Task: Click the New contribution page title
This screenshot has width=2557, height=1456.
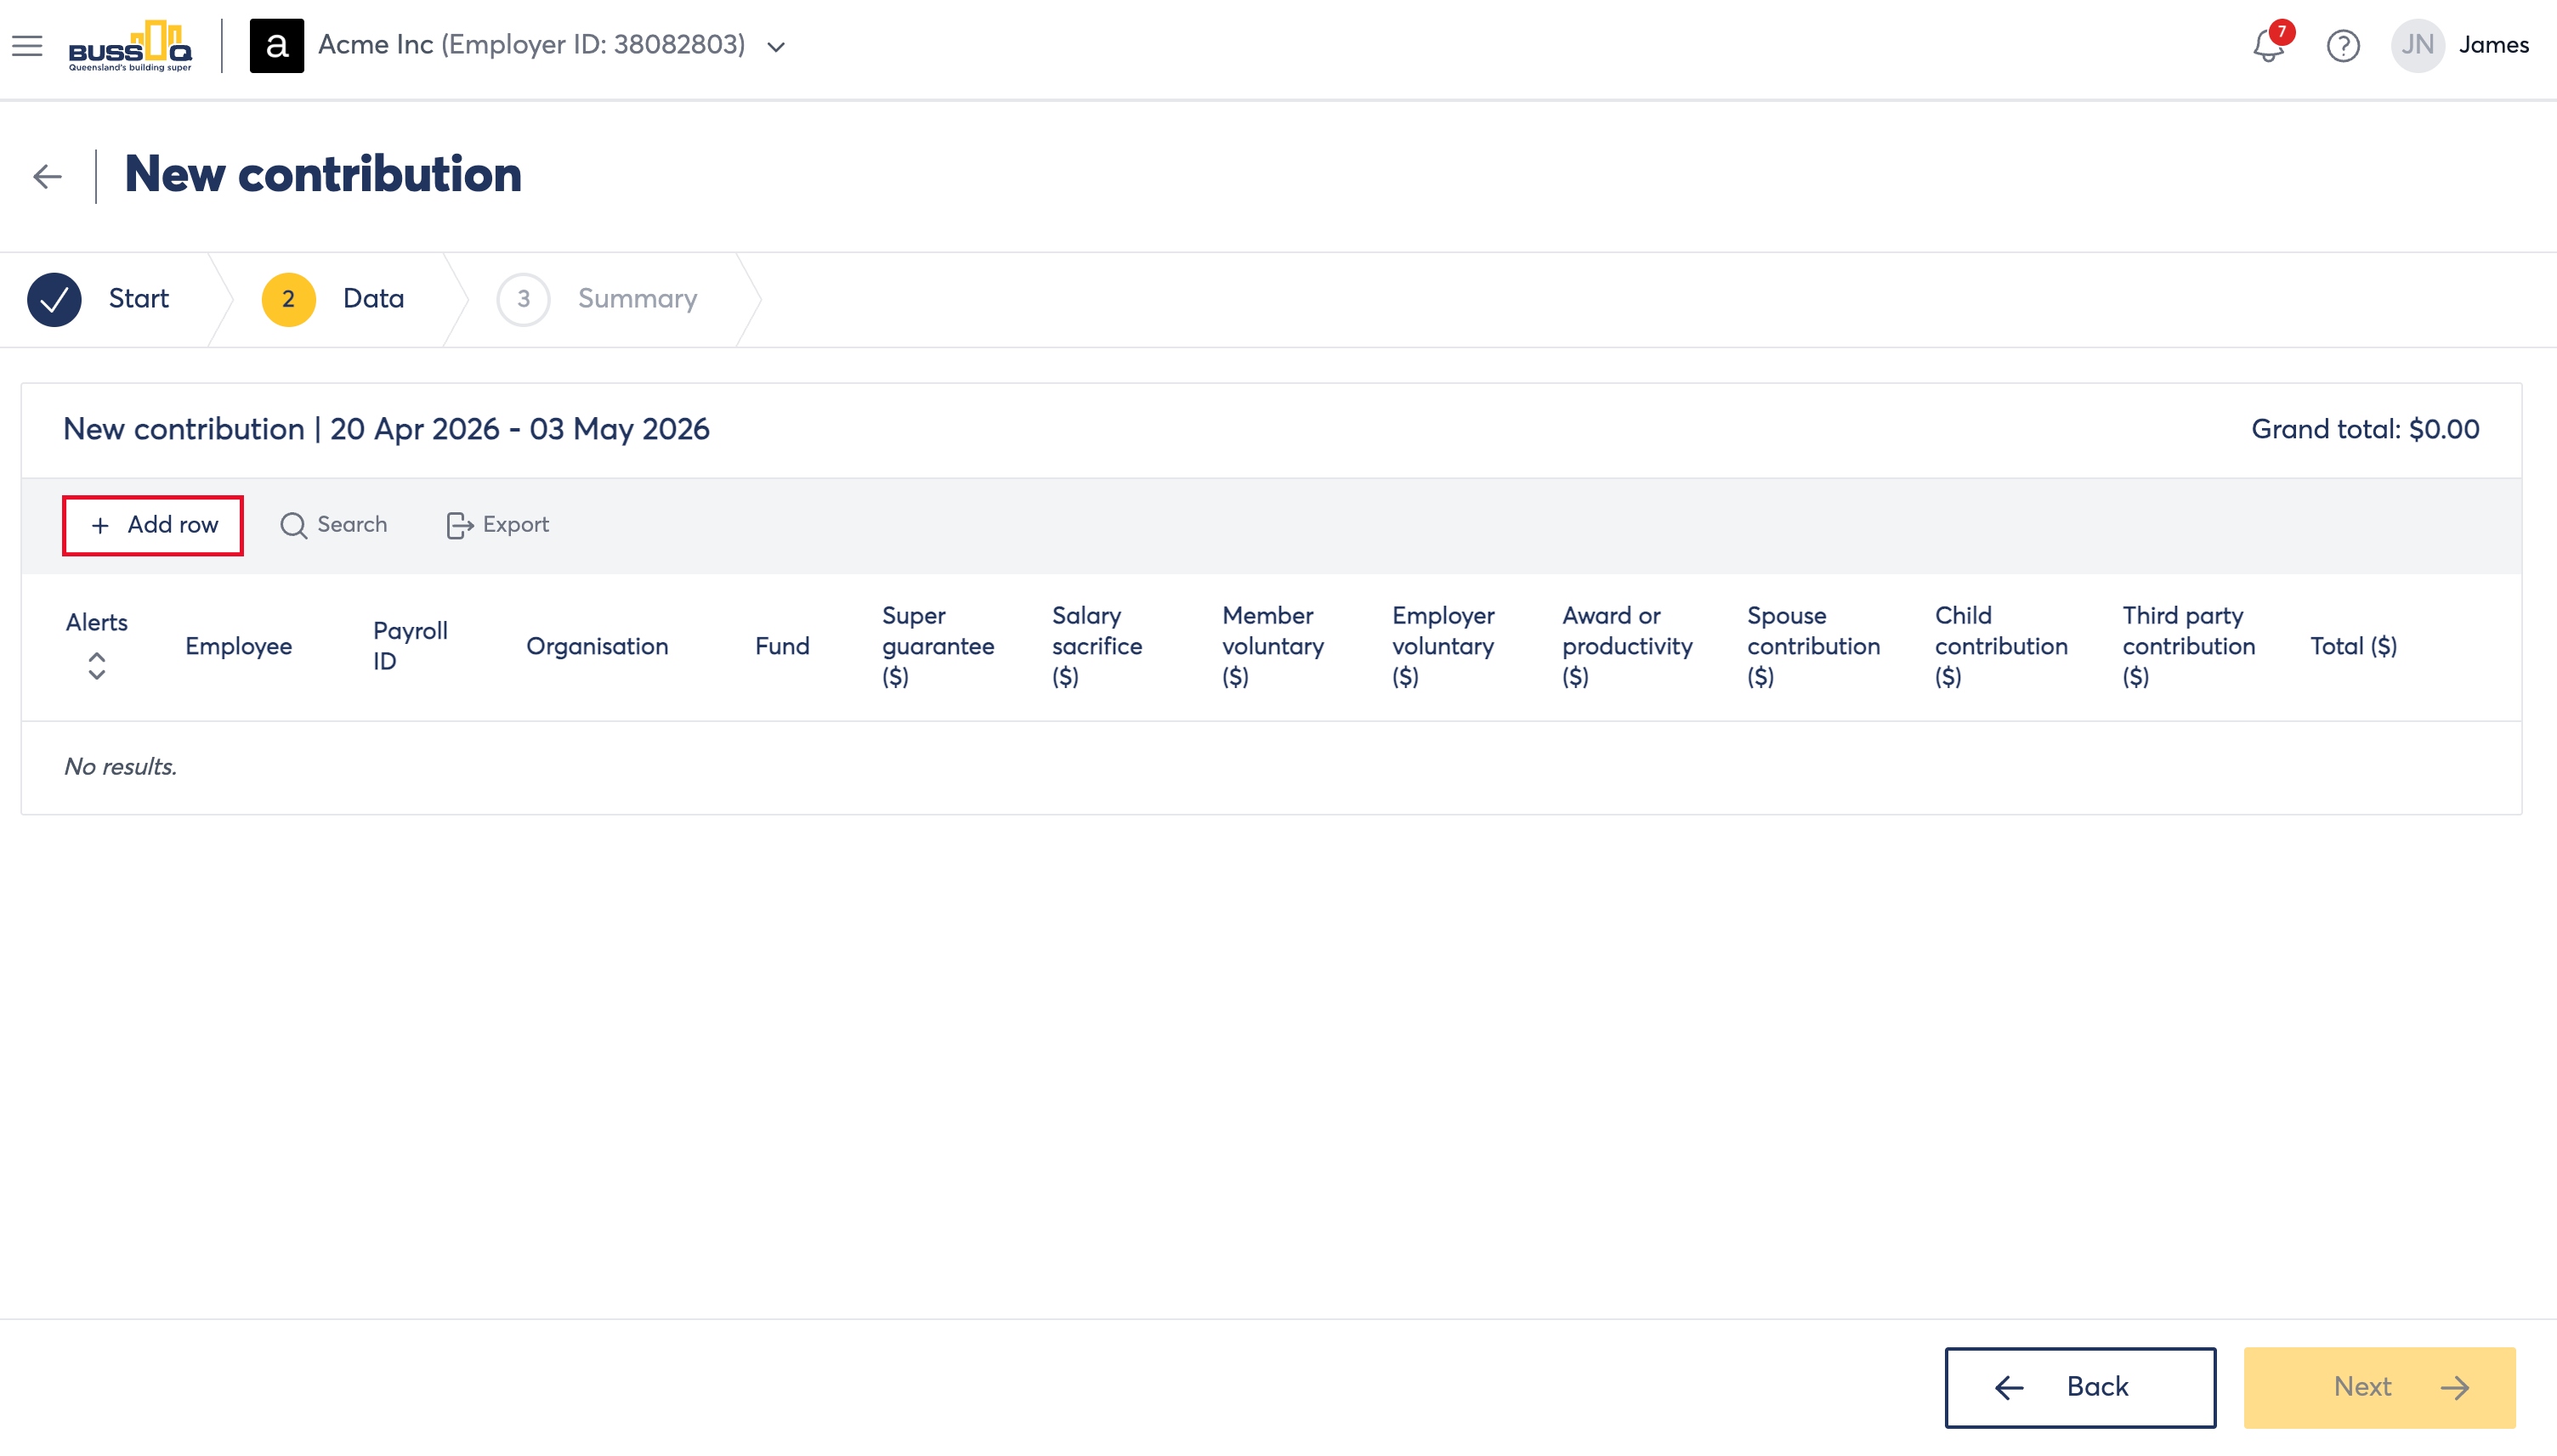Action: 323,175
